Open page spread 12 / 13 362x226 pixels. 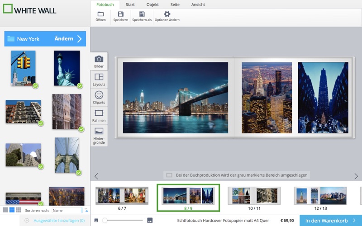point(320,196)
